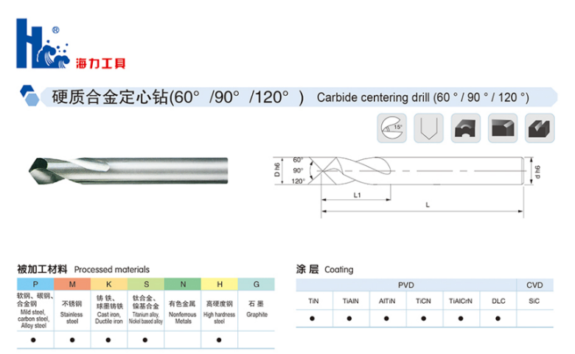Click the yellow K material swatch
This screenshot has height=354, width=575.
click(x=108, y=284)
